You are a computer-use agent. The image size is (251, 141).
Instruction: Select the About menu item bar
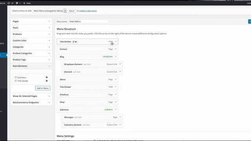pyautogui.click(x=87, y=79)
